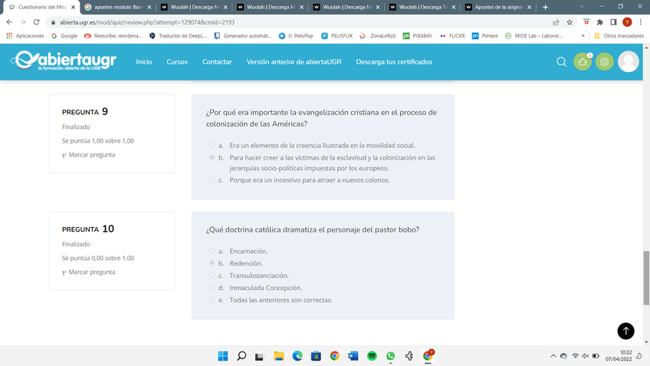Open the Chrome three-dot menu
The height and width of the screenshot is (366, 650).
pos(641,22)
